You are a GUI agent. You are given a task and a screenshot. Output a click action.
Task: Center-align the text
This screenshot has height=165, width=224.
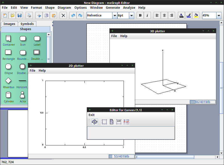(x=164, y=15)
